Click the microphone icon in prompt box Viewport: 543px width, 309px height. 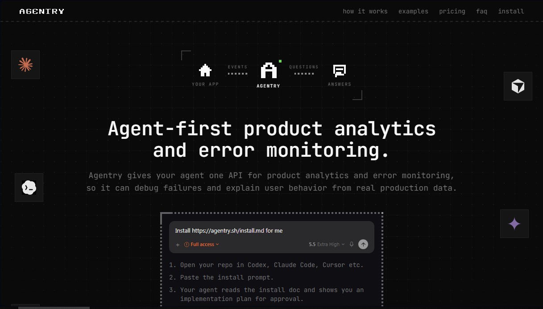click(352, 244)
